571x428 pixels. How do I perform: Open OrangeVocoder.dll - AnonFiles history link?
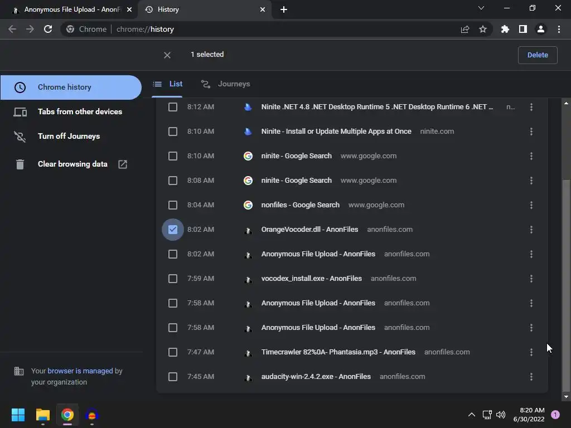309,230
